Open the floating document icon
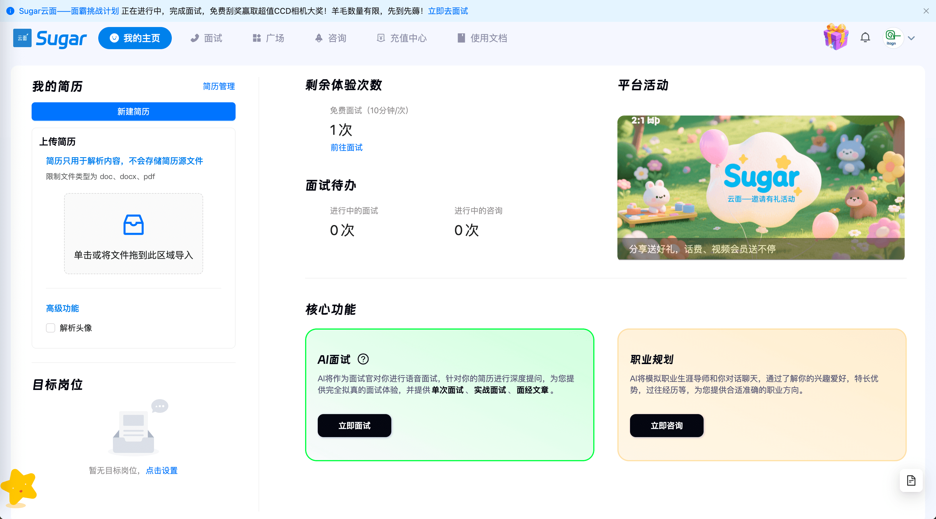 click(911, 480)
